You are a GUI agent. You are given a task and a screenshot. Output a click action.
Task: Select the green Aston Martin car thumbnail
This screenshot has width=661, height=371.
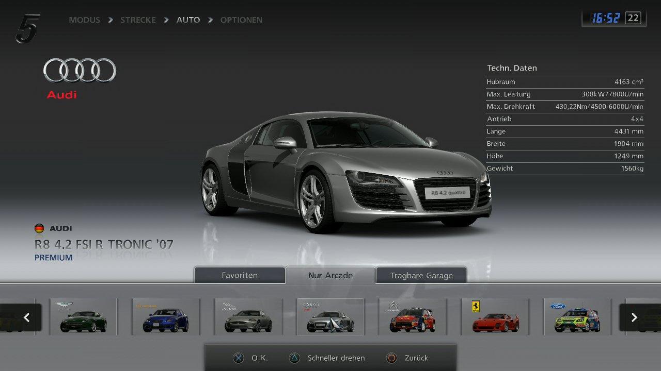click(x=84, y=317)
